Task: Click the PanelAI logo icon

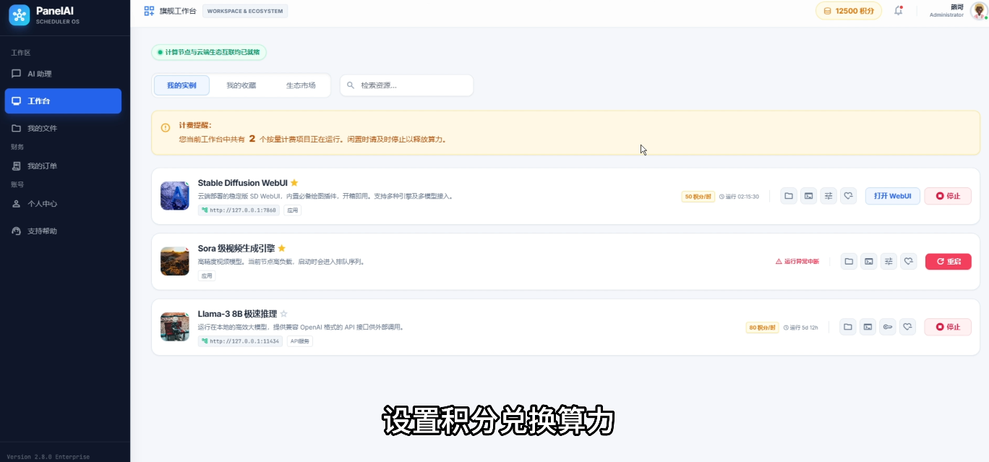Action: (x=20, y=14)
